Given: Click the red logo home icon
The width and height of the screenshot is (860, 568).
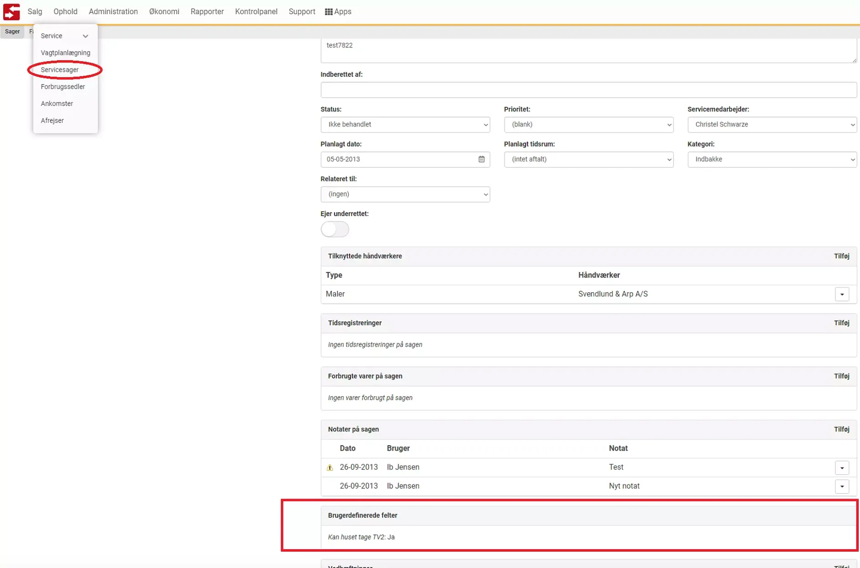Looking at the screenshot, I should point(11,12).
